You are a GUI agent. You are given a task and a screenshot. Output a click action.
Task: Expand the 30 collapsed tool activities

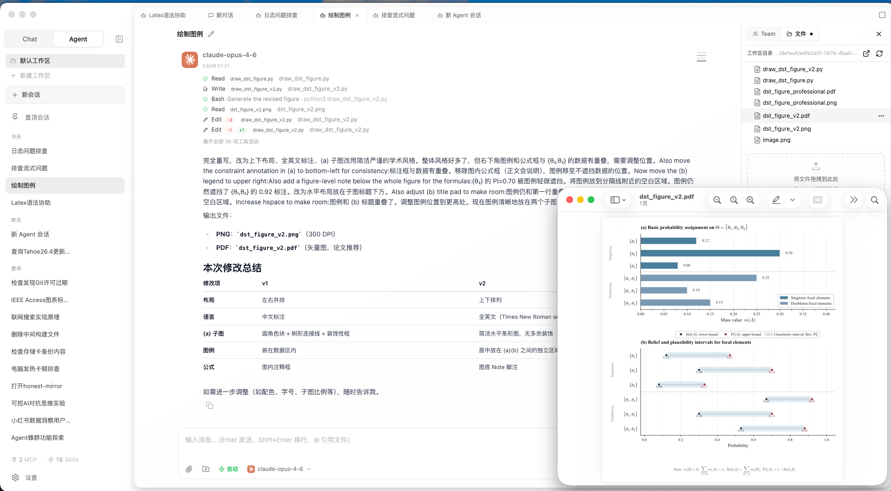click(x=231, y=141)
